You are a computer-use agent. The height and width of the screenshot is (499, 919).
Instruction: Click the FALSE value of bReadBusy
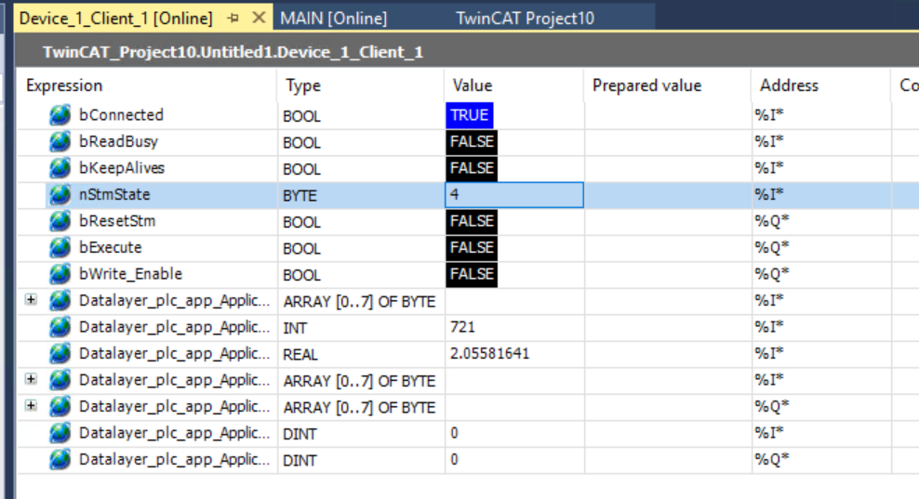tap(472, 141)
